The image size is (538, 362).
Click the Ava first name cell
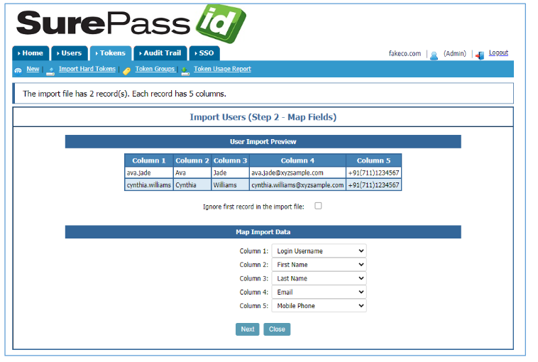[x=192, y=173]
